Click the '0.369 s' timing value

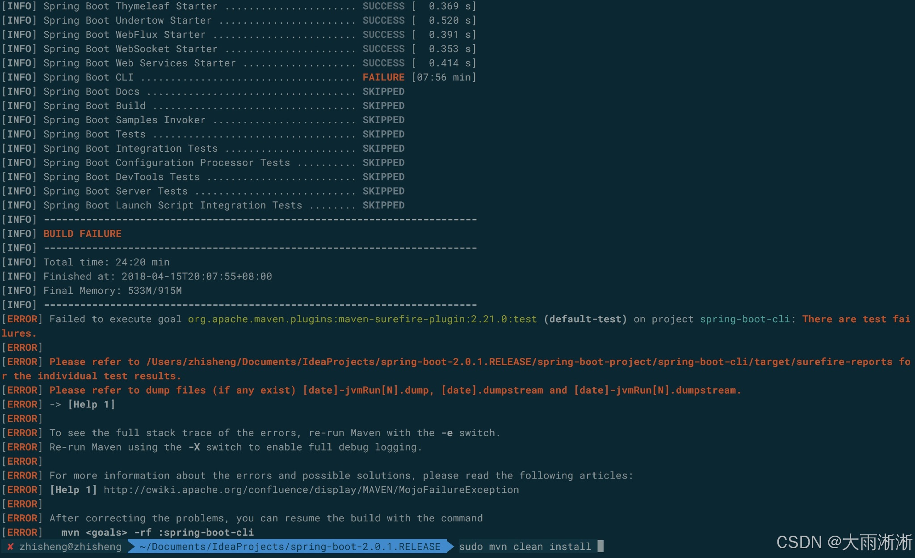[449, 6]
